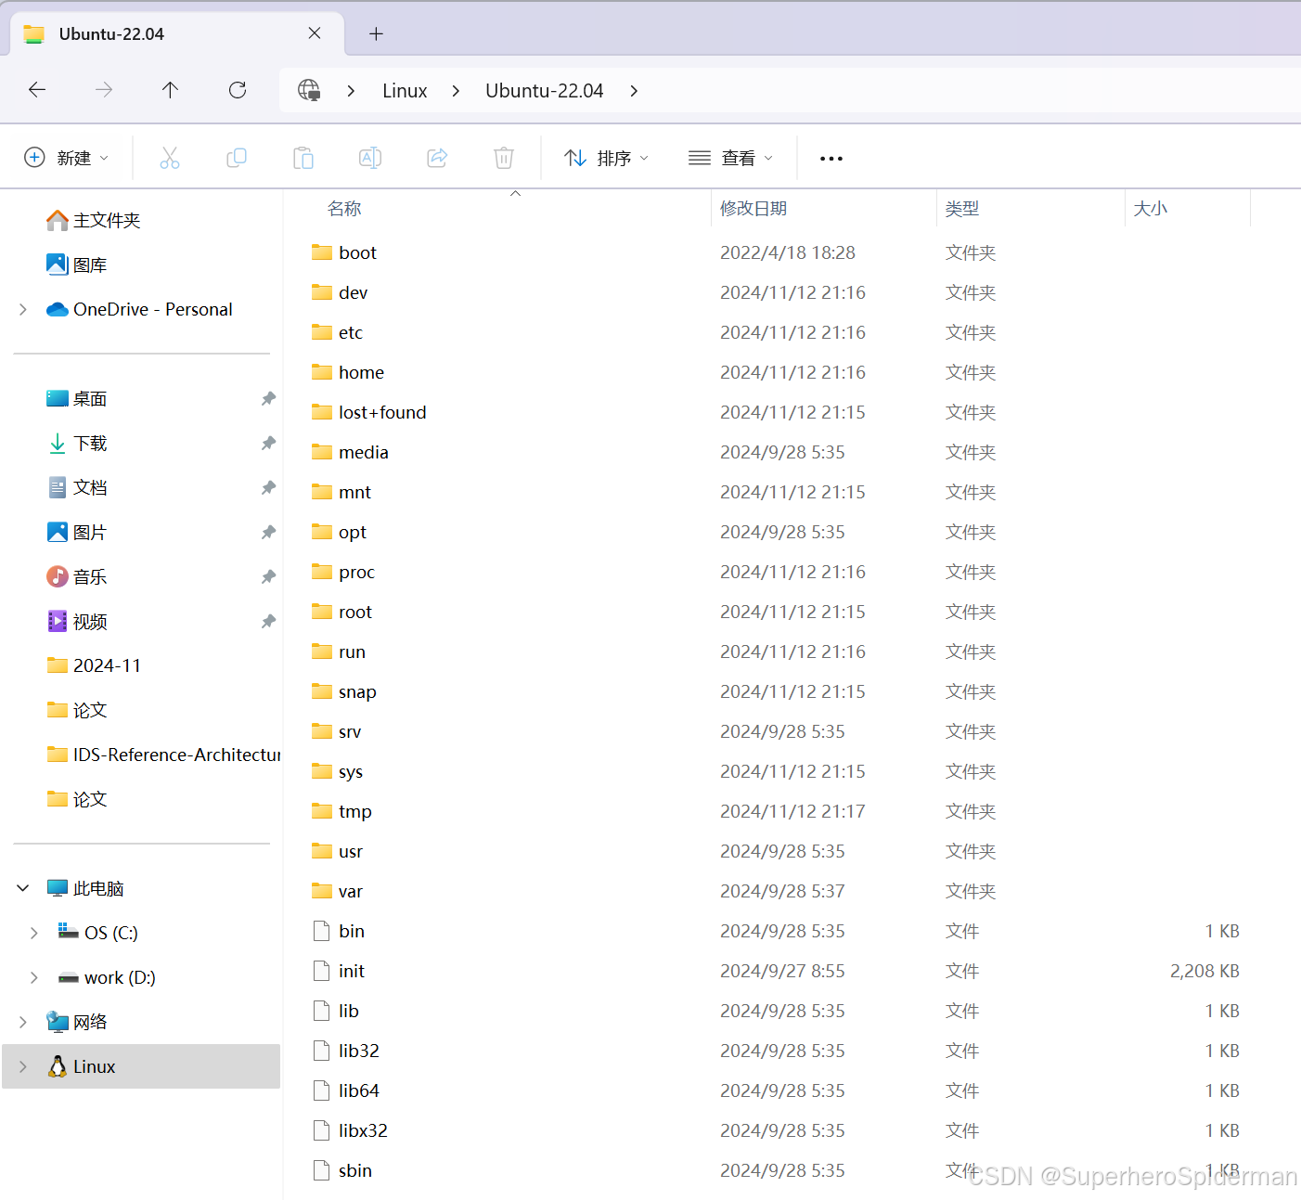Image resolution: width=1301 pixels, height=1200 pixels.
Task: Collapse the 此电脑 tree node
Action: pyautogui.click(x=23, y=888)
